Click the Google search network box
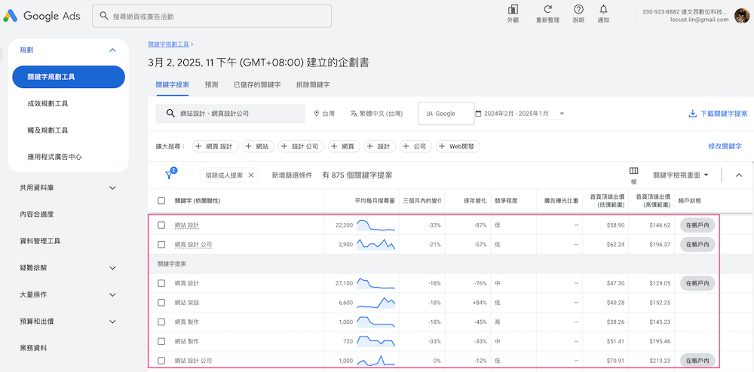 coord(446,114)
